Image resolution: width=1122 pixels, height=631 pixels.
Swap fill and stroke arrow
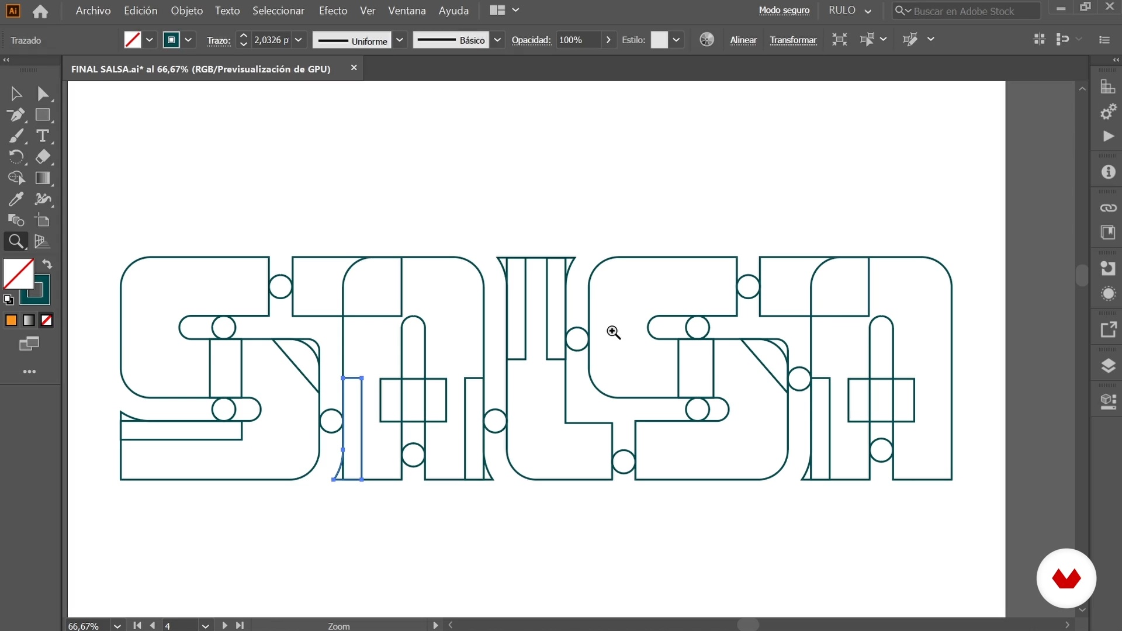[47, 264]
